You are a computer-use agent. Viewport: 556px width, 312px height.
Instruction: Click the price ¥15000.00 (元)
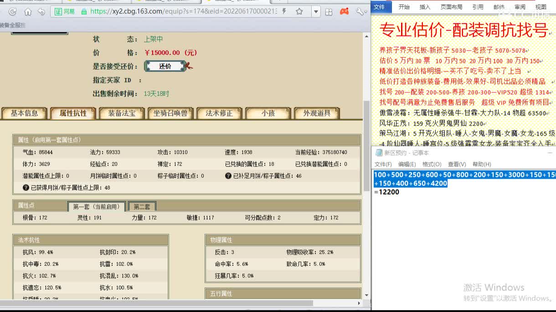[171, 53]
